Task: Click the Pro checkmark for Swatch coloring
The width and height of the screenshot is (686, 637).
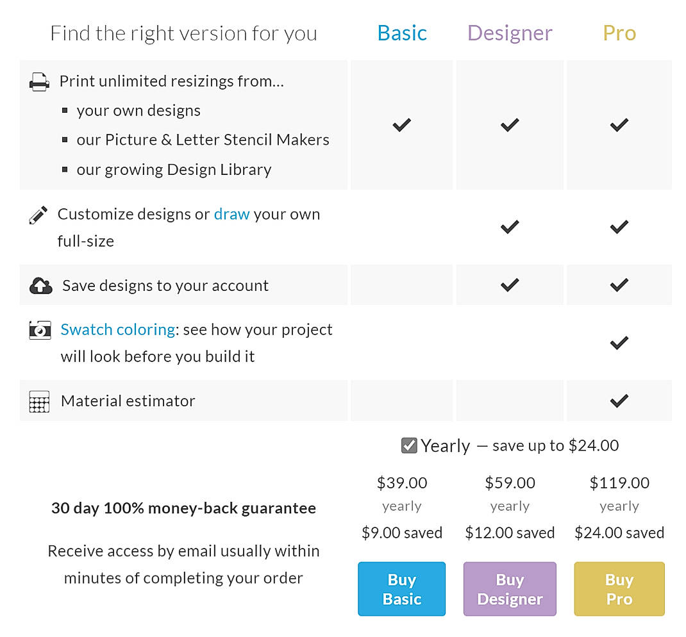Action: point(619,342)
